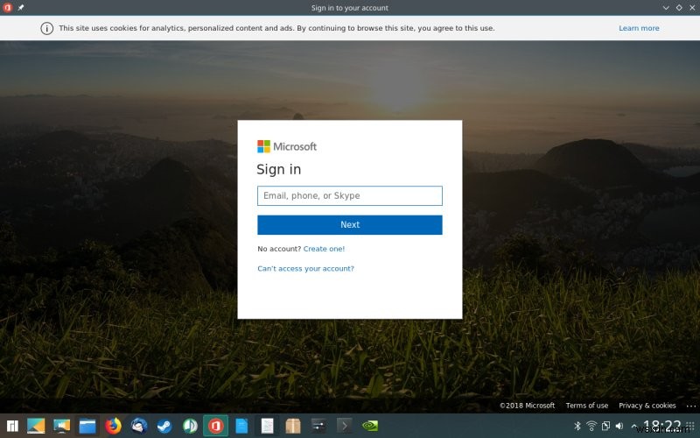This screenshot has height=438, width=700.
Task: Click the Sign in heading text
Action: (278, 169)
